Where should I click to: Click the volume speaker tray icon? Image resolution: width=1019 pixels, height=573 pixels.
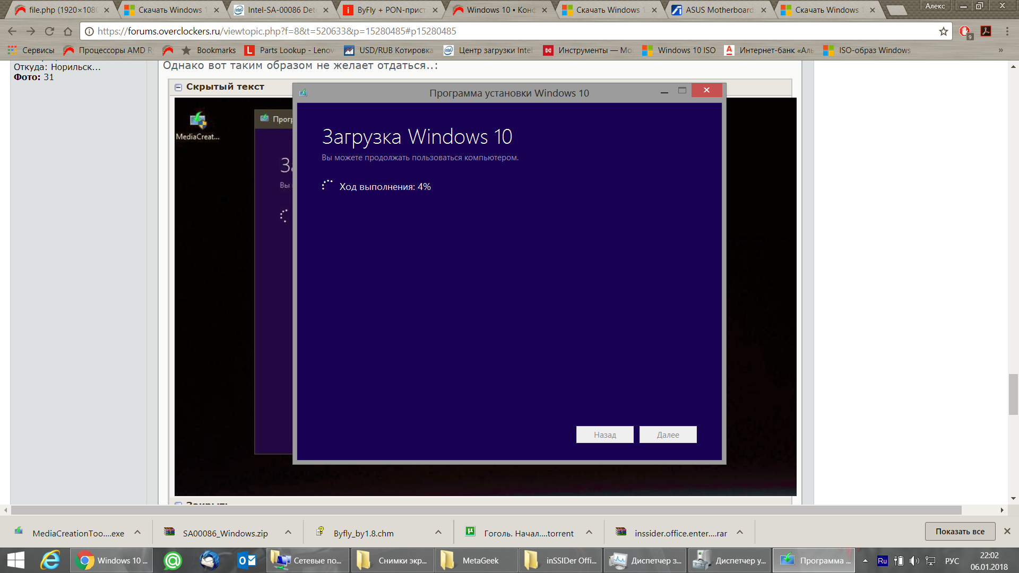pyautogui.click(x=913, y=561)
